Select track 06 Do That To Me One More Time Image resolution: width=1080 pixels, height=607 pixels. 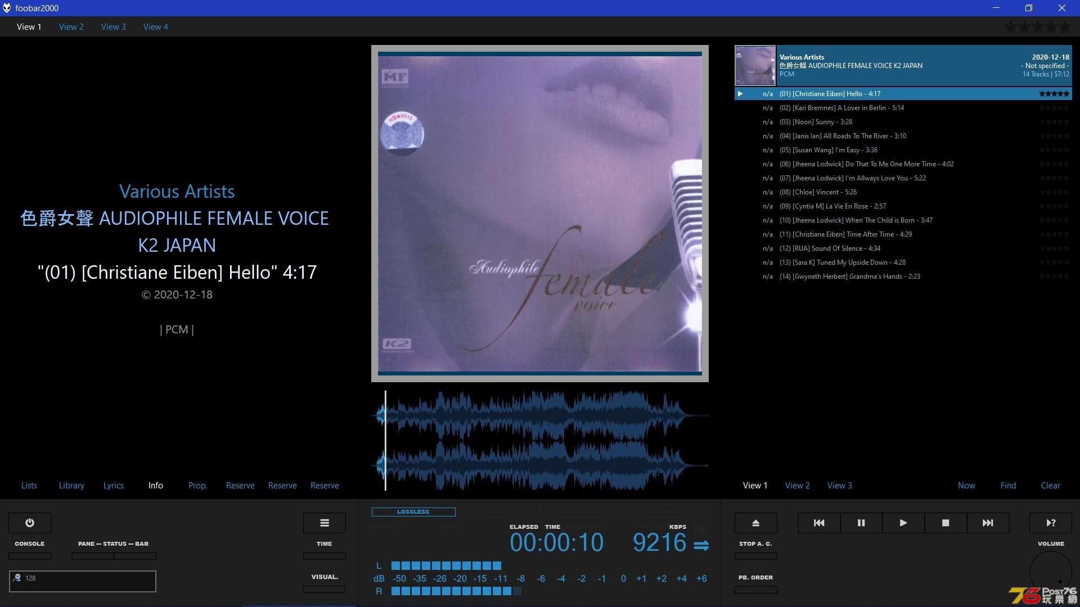pos(903,164)
